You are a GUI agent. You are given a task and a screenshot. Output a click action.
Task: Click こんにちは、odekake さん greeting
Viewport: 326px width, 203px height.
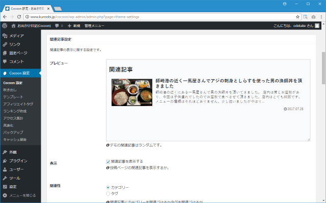293,26
